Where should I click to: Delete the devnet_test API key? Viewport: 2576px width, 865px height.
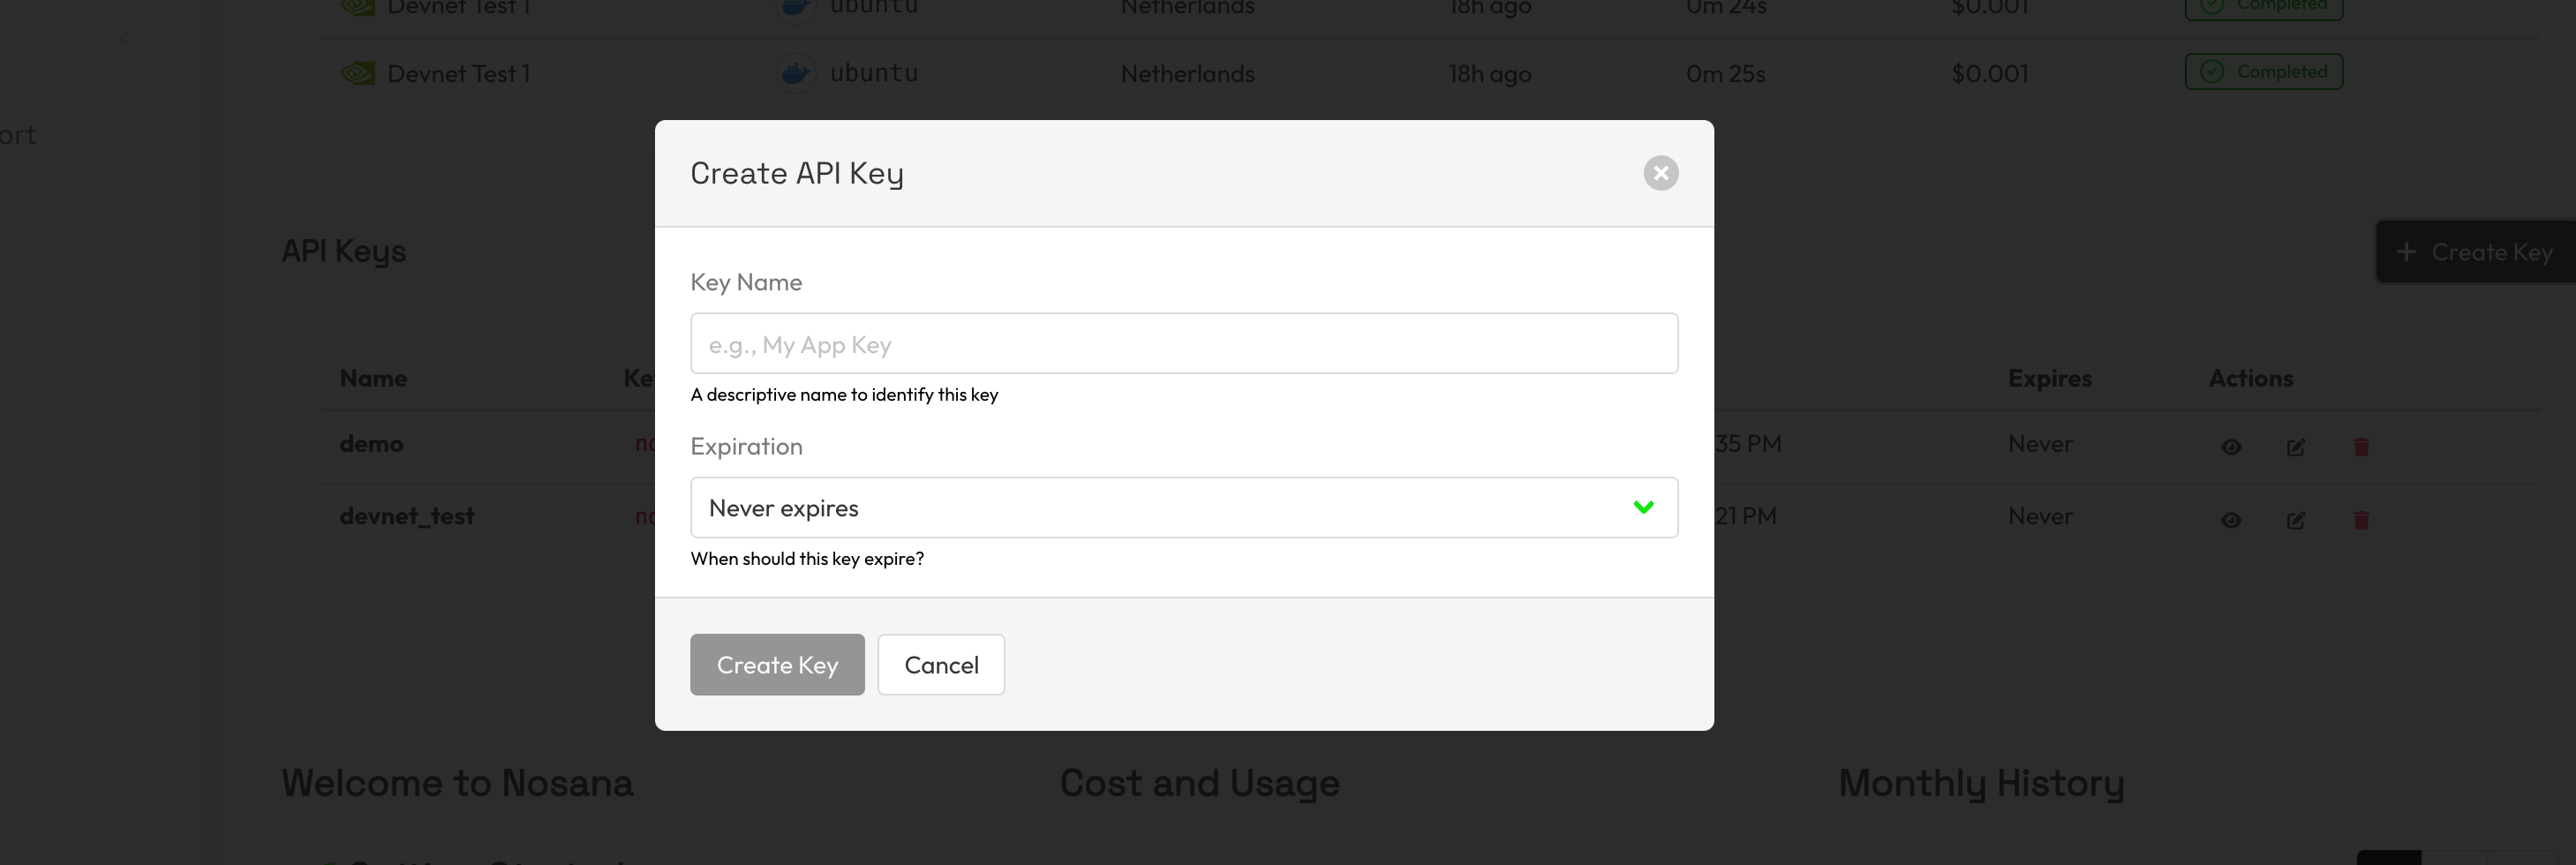(x=2362, y=520)
